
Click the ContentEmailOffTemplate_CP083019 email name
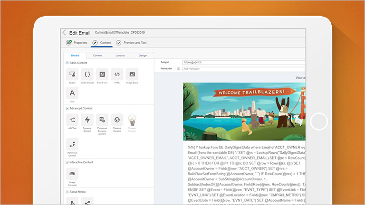120,33
